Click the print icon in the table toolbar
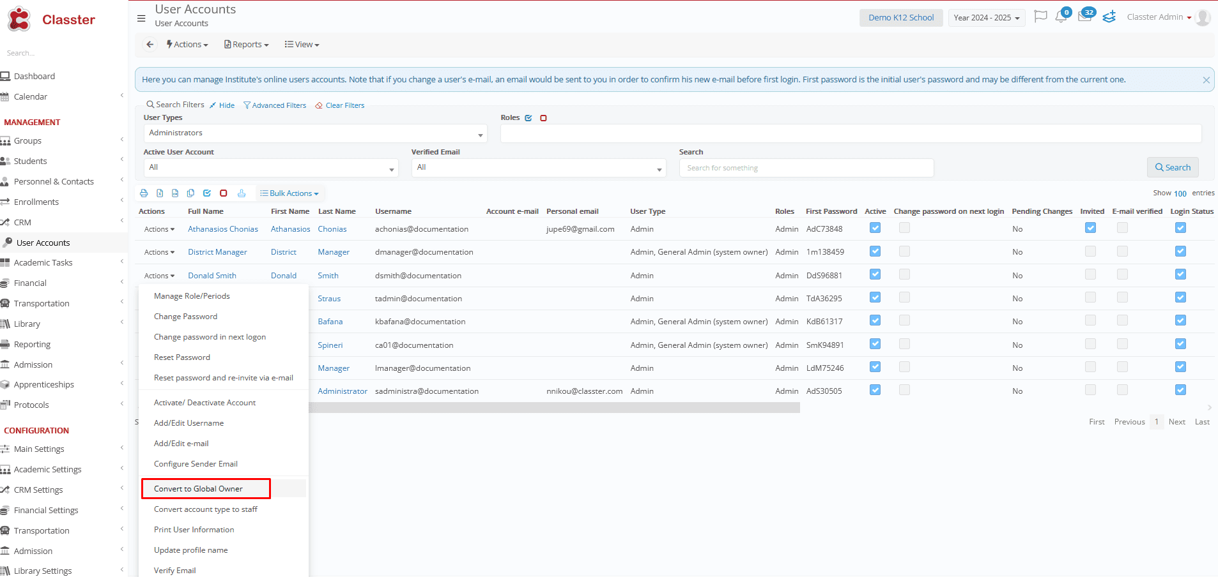This screenshot has width=1218, height=577. [144, 193]
